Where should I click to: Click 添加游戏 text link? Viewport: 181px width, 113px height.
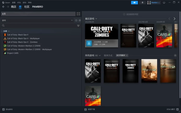point(9,109)
